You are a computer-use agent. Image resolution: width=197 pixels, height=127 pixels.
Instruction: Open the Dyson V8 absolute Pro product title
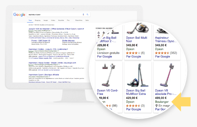pos(165,92)
